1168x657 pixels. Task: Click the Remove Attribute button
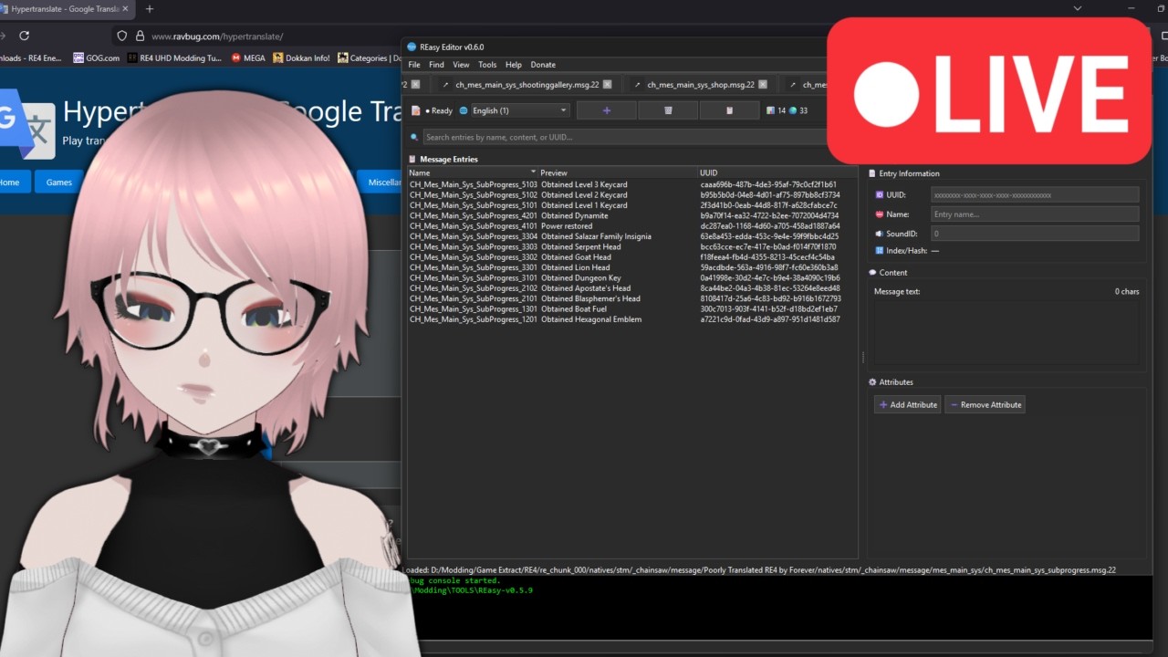985,404
